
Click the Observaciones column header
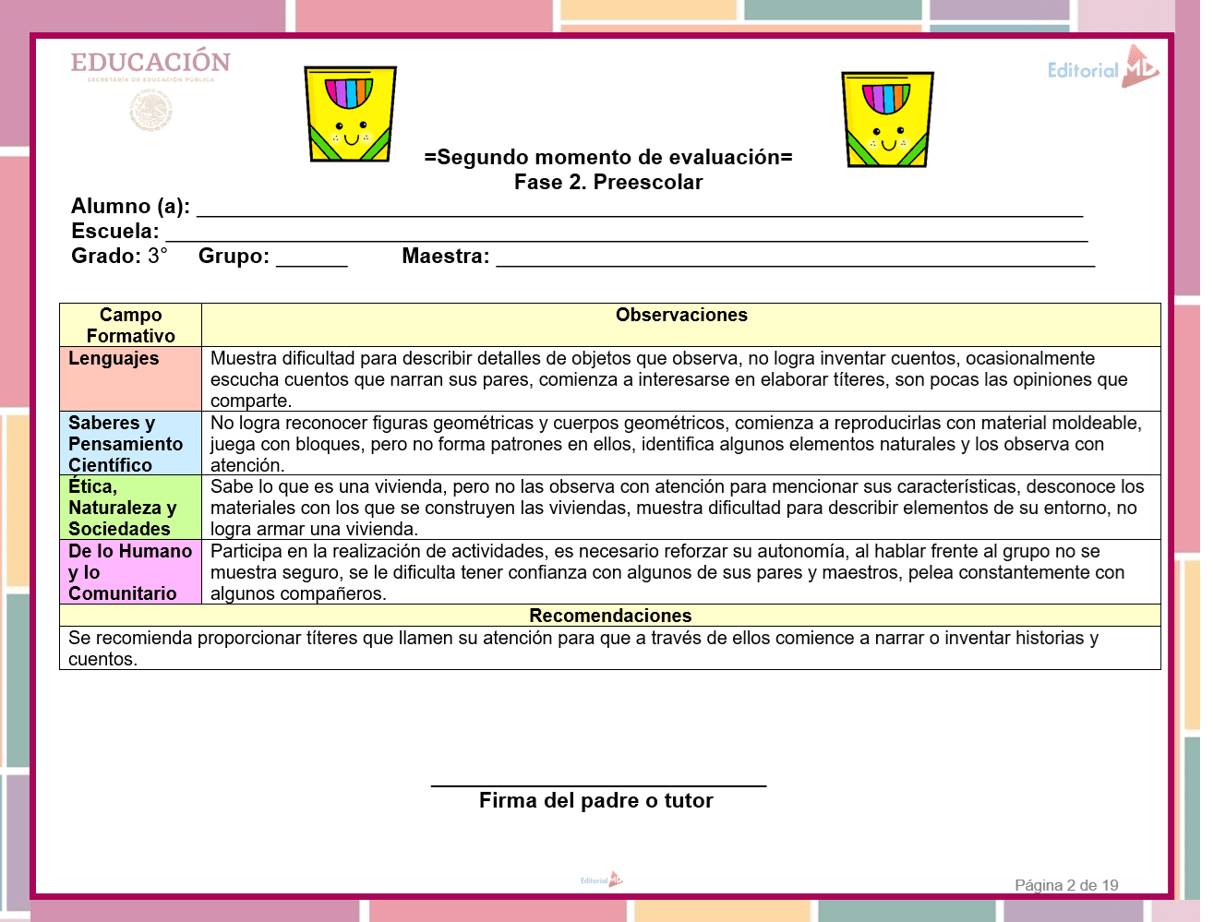(681, 316)
